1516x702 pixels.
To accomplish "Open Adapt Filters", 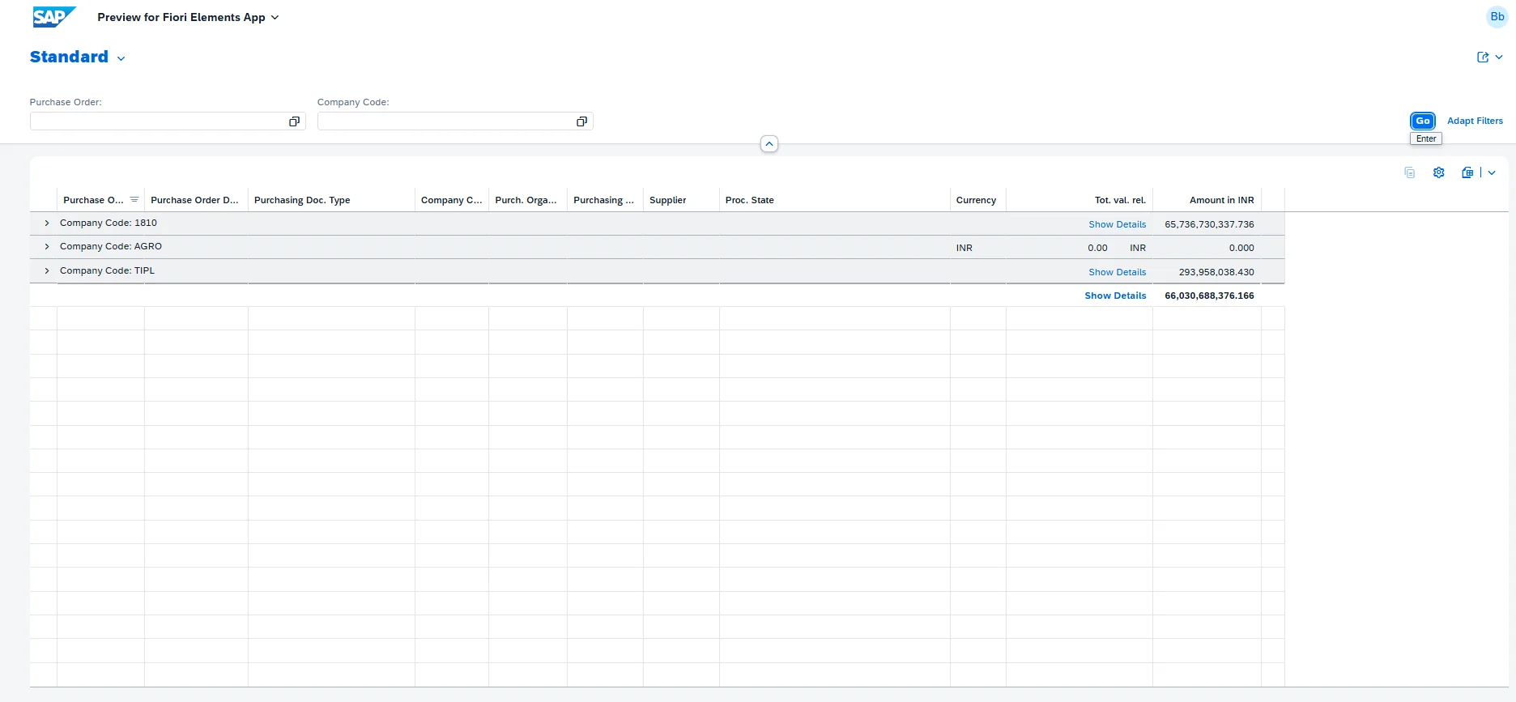I will 1475,121.
